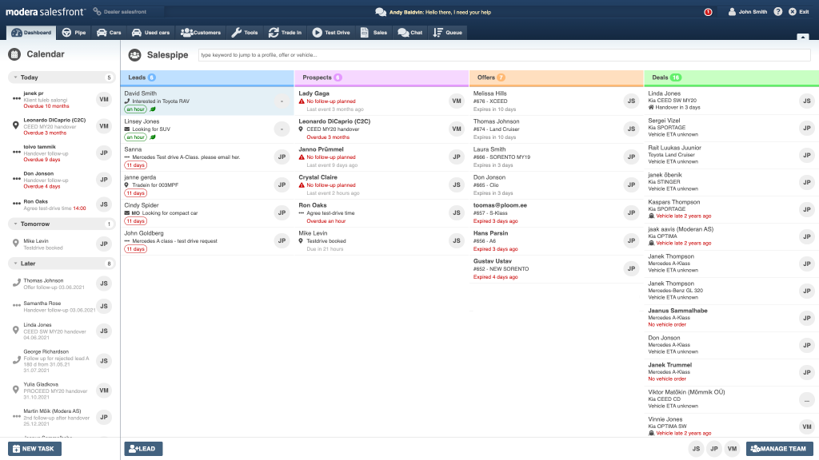Click the Salespipe people icon

(134, 55)
